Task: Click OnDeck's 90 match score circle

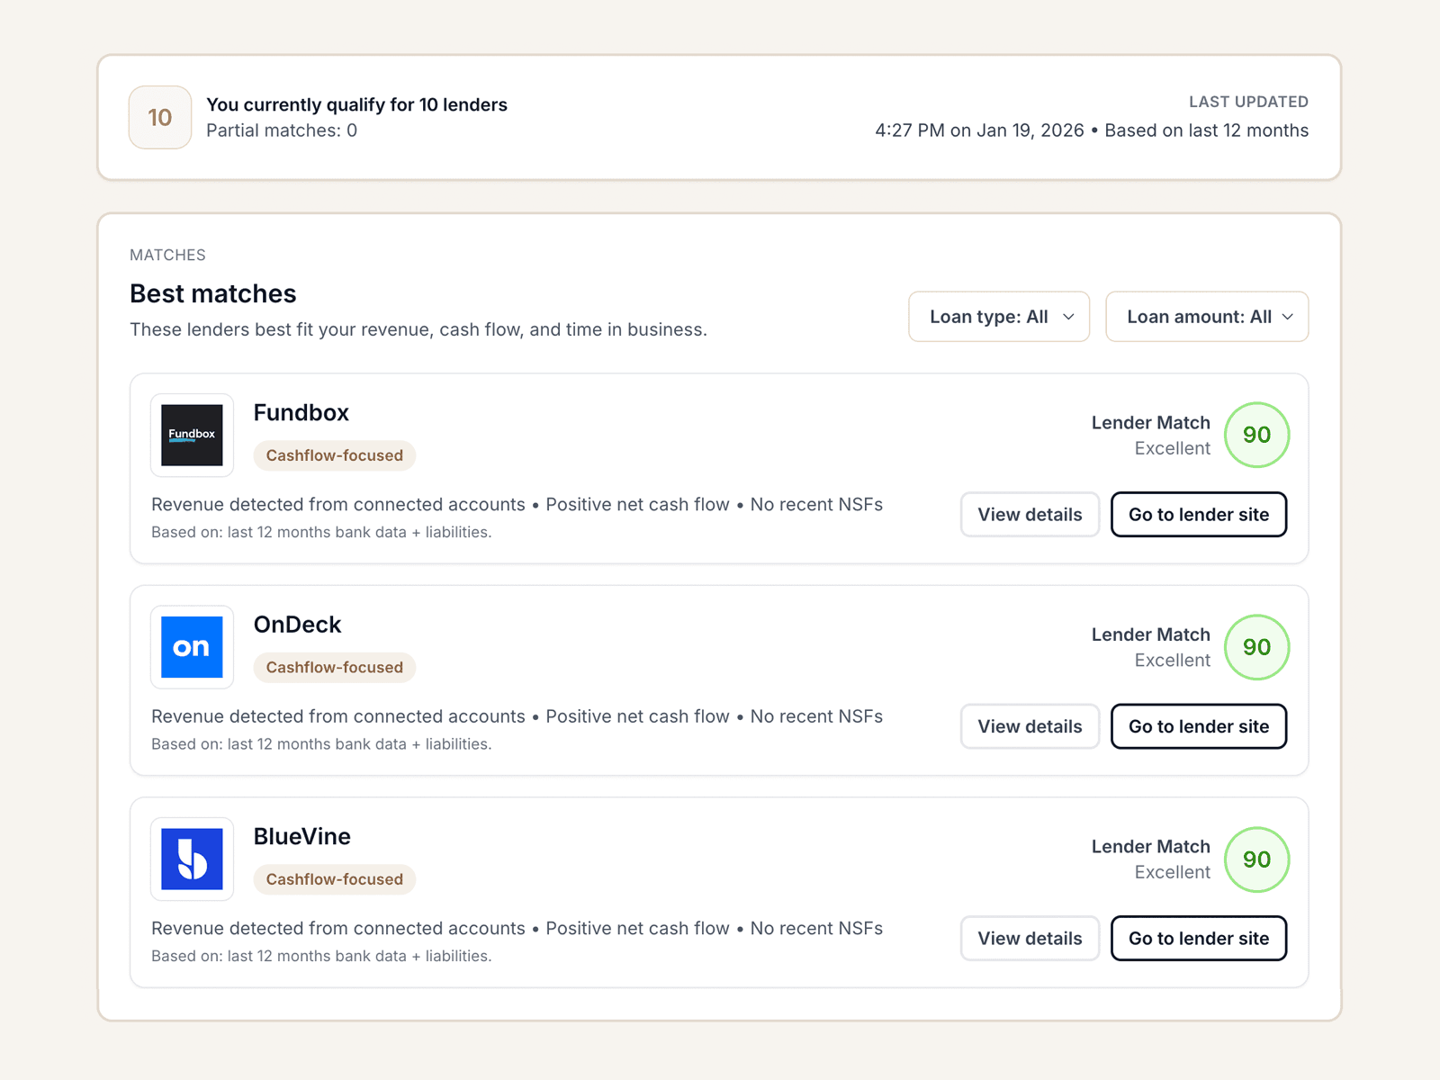Action: 1256,647
